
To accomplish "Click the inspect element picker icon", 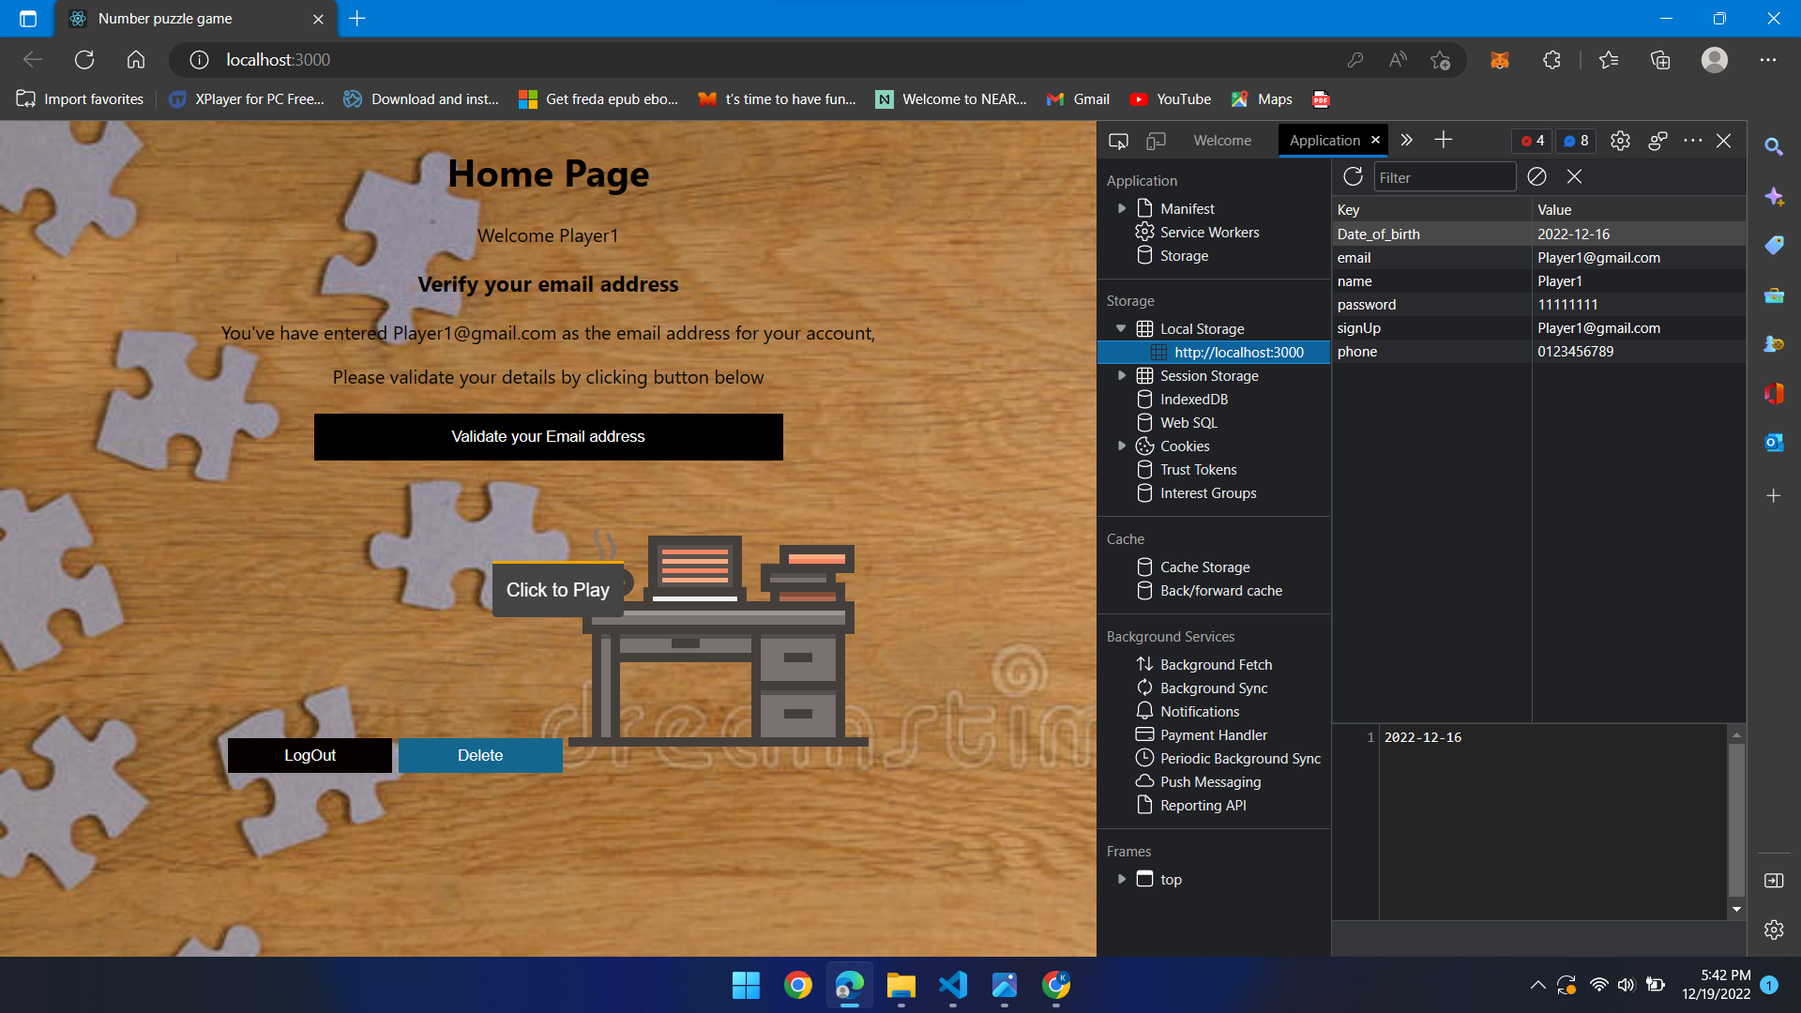I will (x=1118, y=141).
